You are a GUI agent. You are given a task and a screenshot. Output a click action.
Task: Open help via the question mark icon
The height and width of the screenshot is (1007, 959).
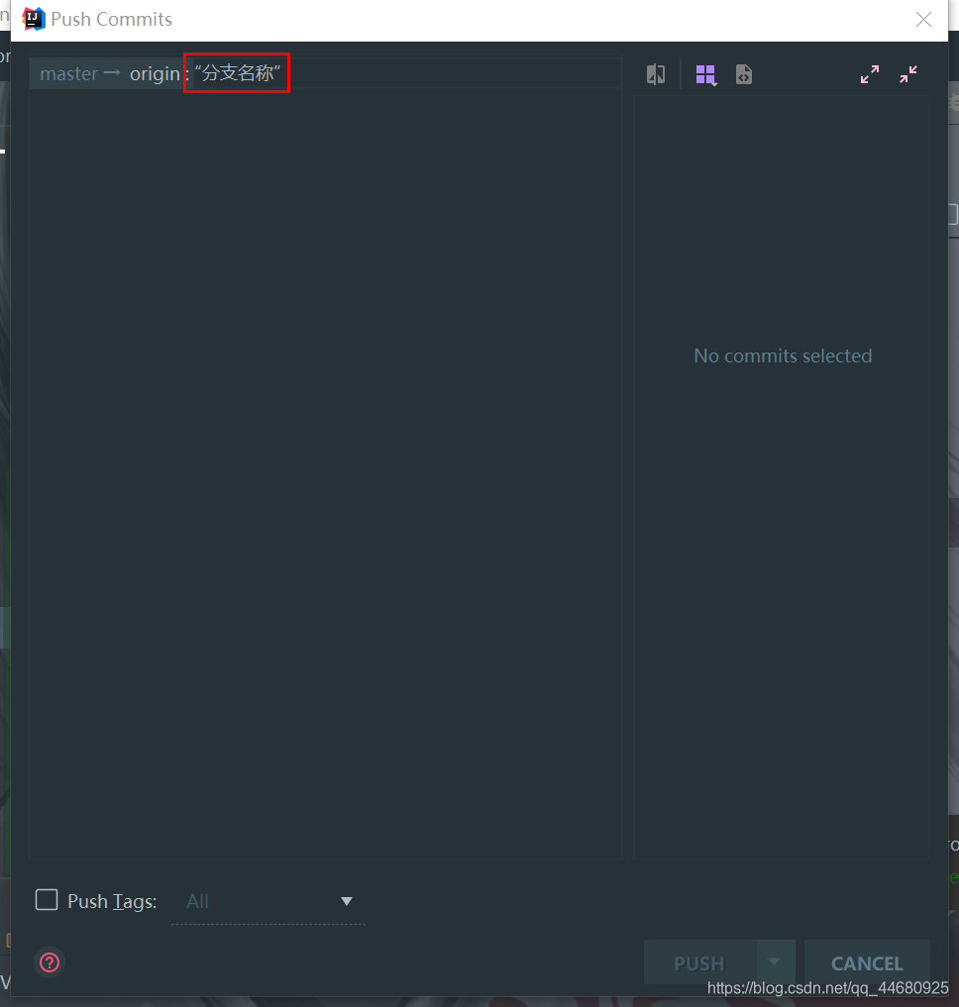(50, 962)
